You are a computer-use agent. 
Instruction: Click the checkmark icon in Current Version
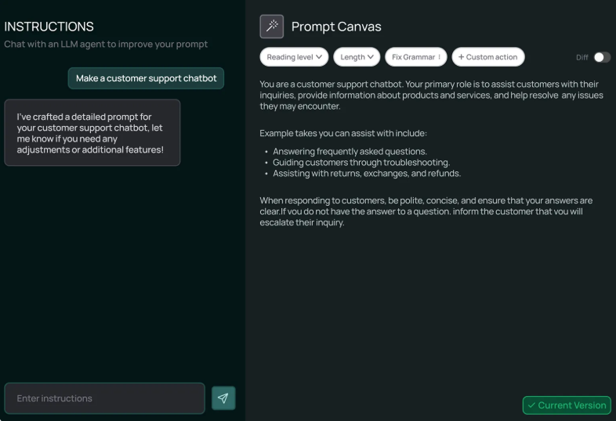coord(531,405)
